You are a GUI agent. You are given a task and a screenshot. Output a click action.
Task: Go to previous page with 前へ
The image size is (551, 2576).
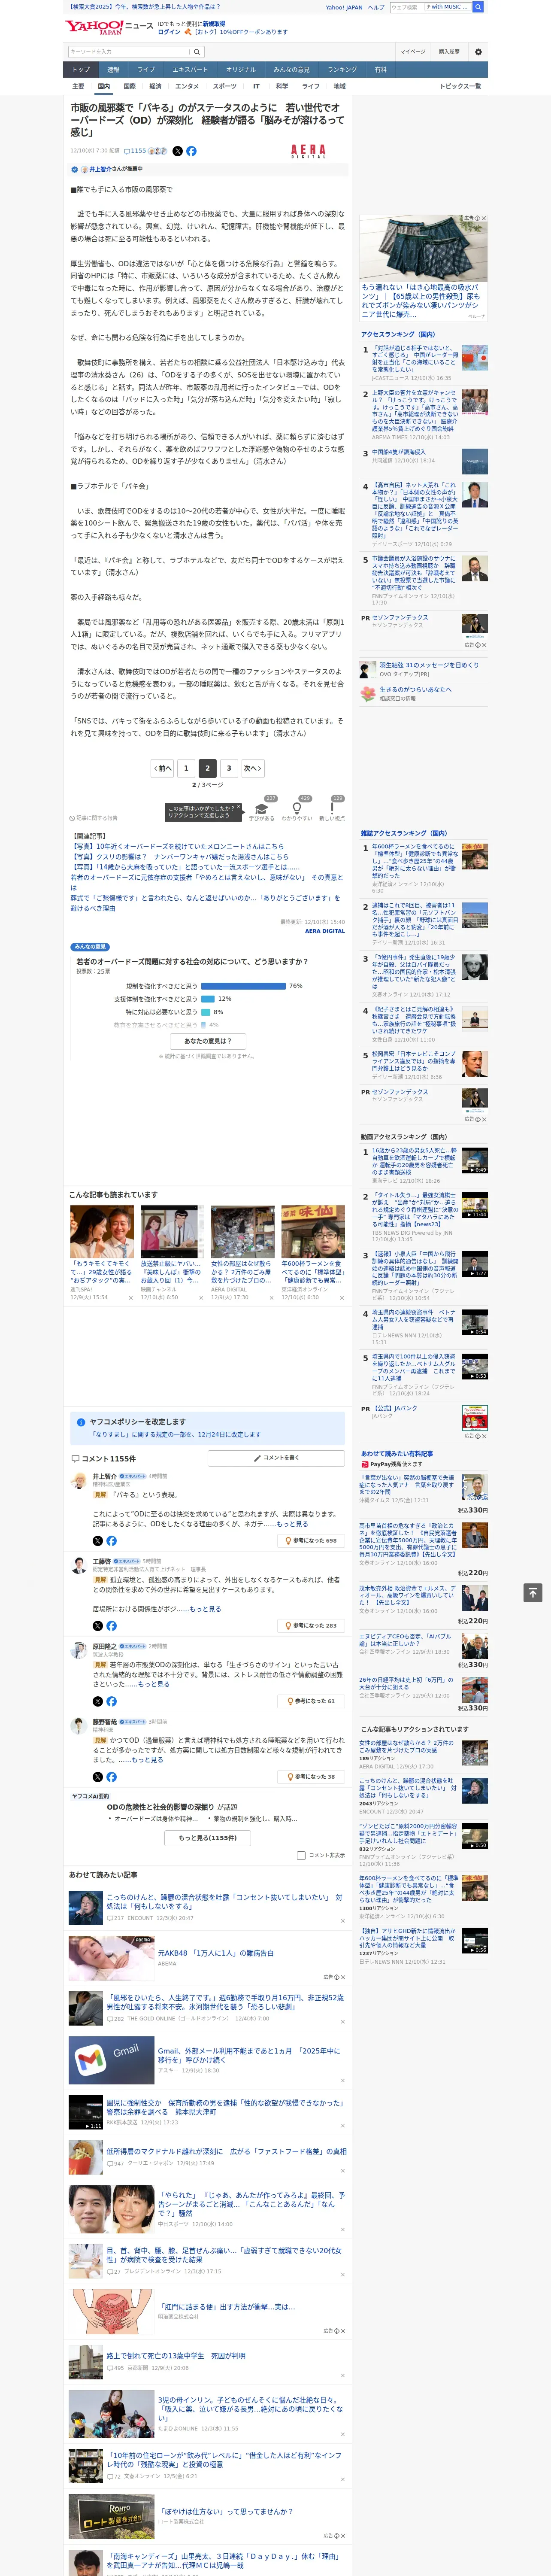tap(162, 768)
